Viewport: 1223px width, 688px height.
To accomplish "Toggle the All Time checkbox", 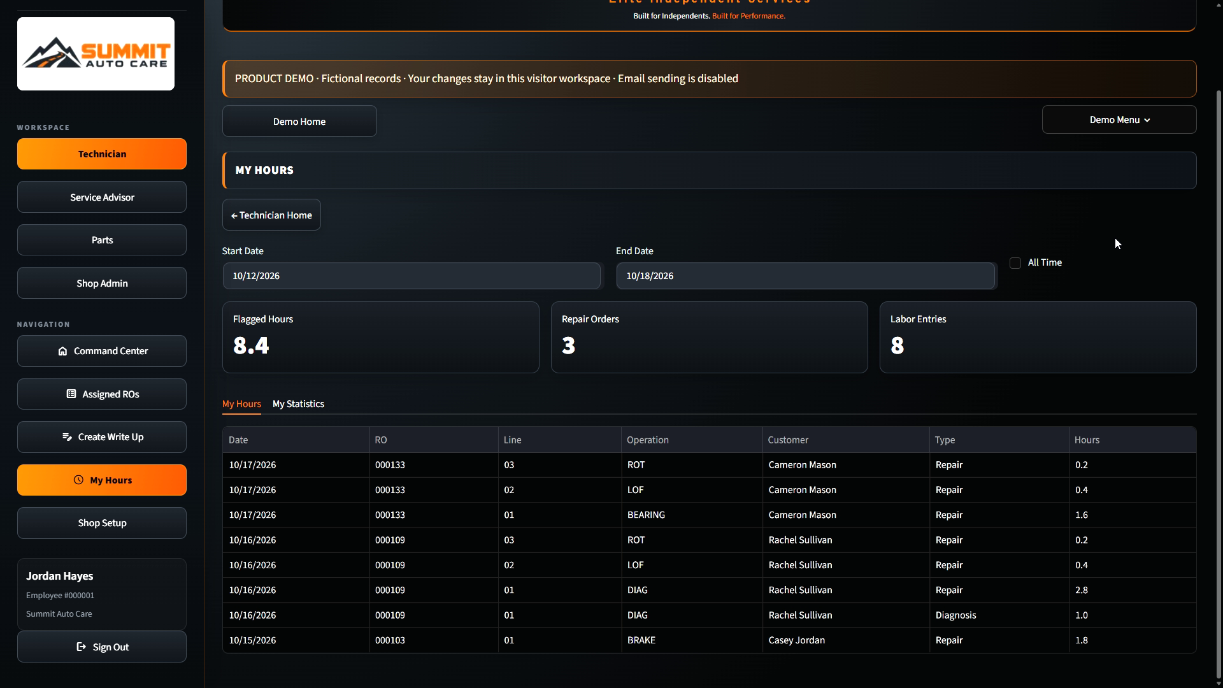I will click(x=1015, y=263).
